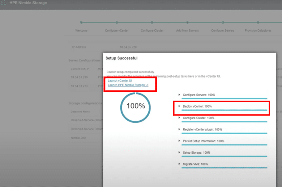
Task: Select the Configure Servers step marker
Action: coord(223,22)
